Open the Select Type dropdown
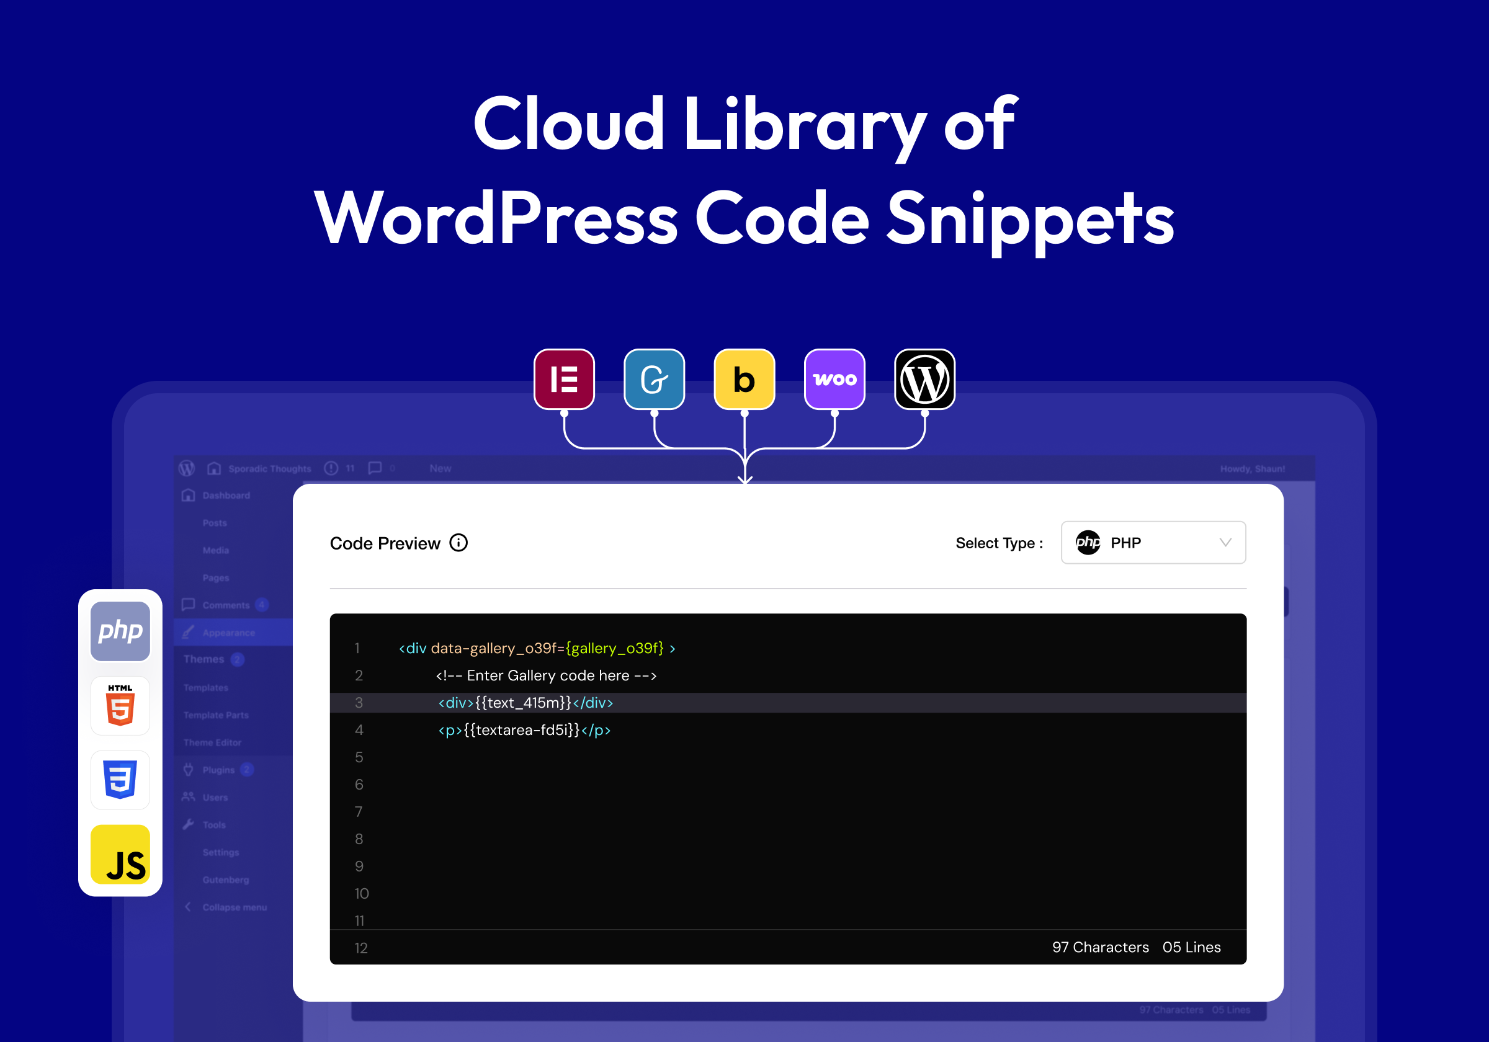The height and width of the screenshot is (1042, 1489). 1153,543
